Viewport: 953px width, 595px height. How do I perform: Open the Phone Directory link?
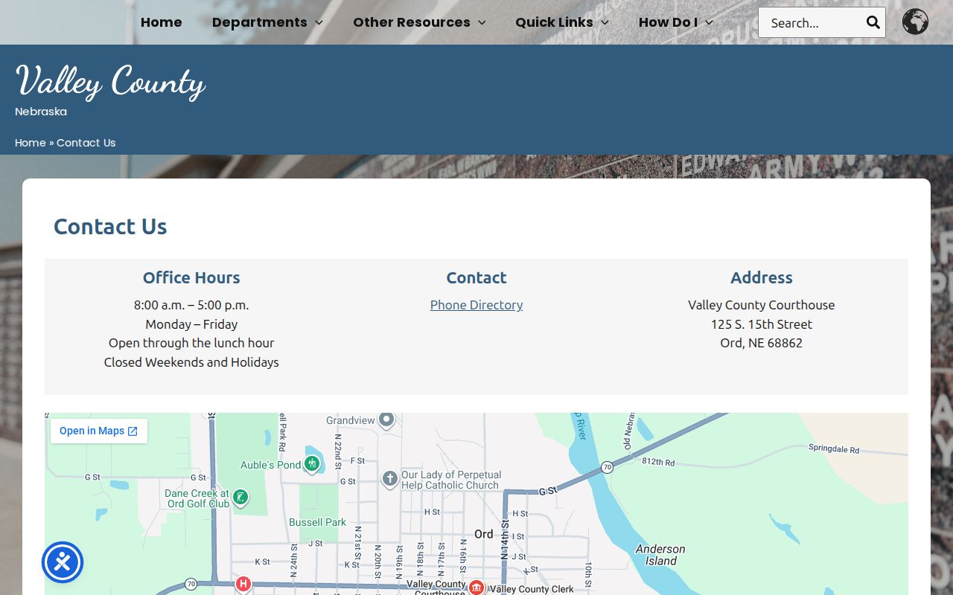(476, 305)
